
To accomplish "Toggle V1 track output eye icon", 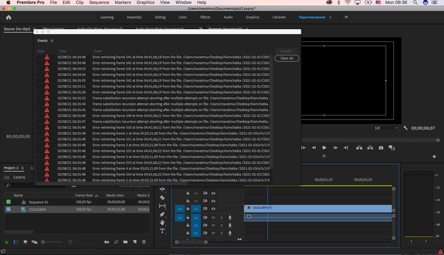I will (x=213, y=209).
